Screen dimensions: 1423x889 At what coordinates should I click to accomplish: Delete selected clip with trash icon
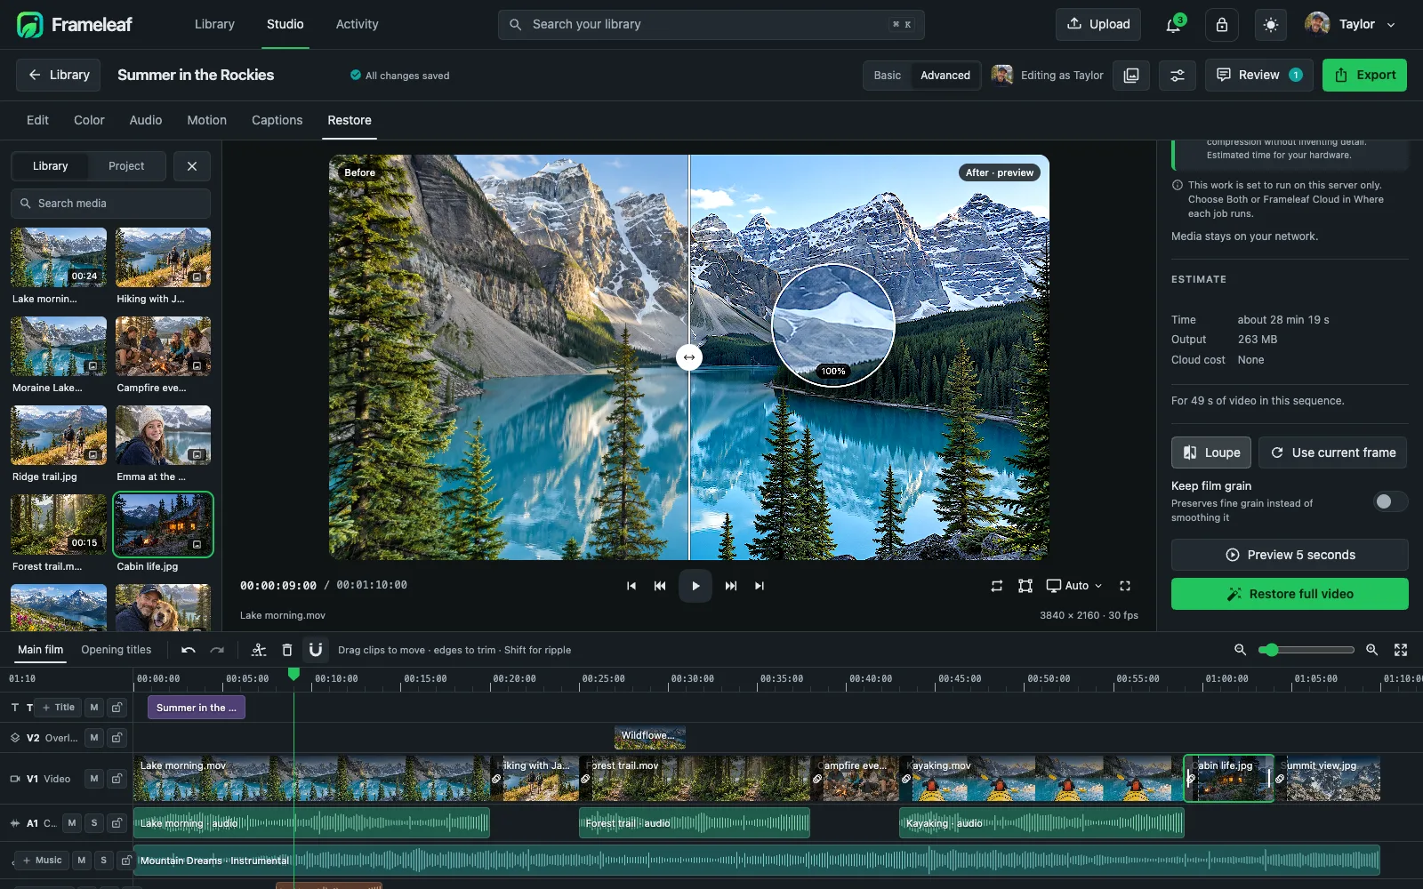point(287,650)
